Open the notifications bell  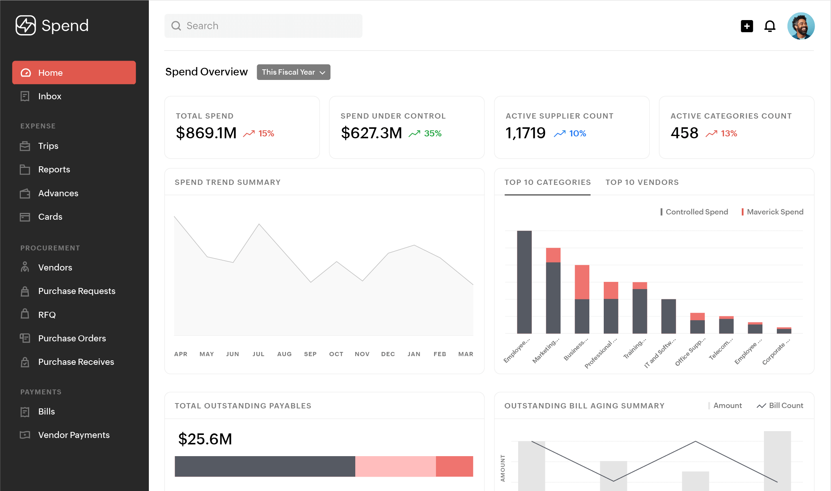[x=770, y=26]
